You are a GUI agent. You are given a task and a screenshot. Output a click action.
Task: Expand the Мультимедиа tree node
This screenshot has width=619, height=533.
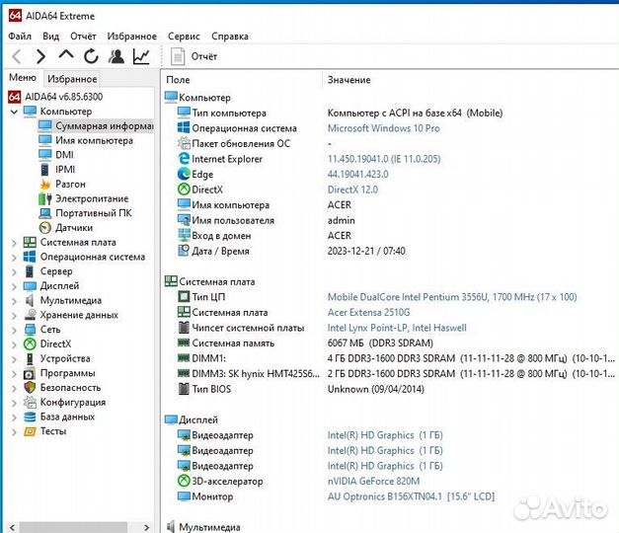point(14,301)
